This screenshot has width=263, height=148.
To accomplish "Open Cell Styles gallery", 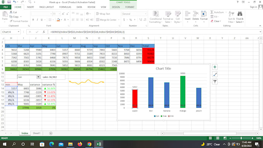I will click(178, 17).
